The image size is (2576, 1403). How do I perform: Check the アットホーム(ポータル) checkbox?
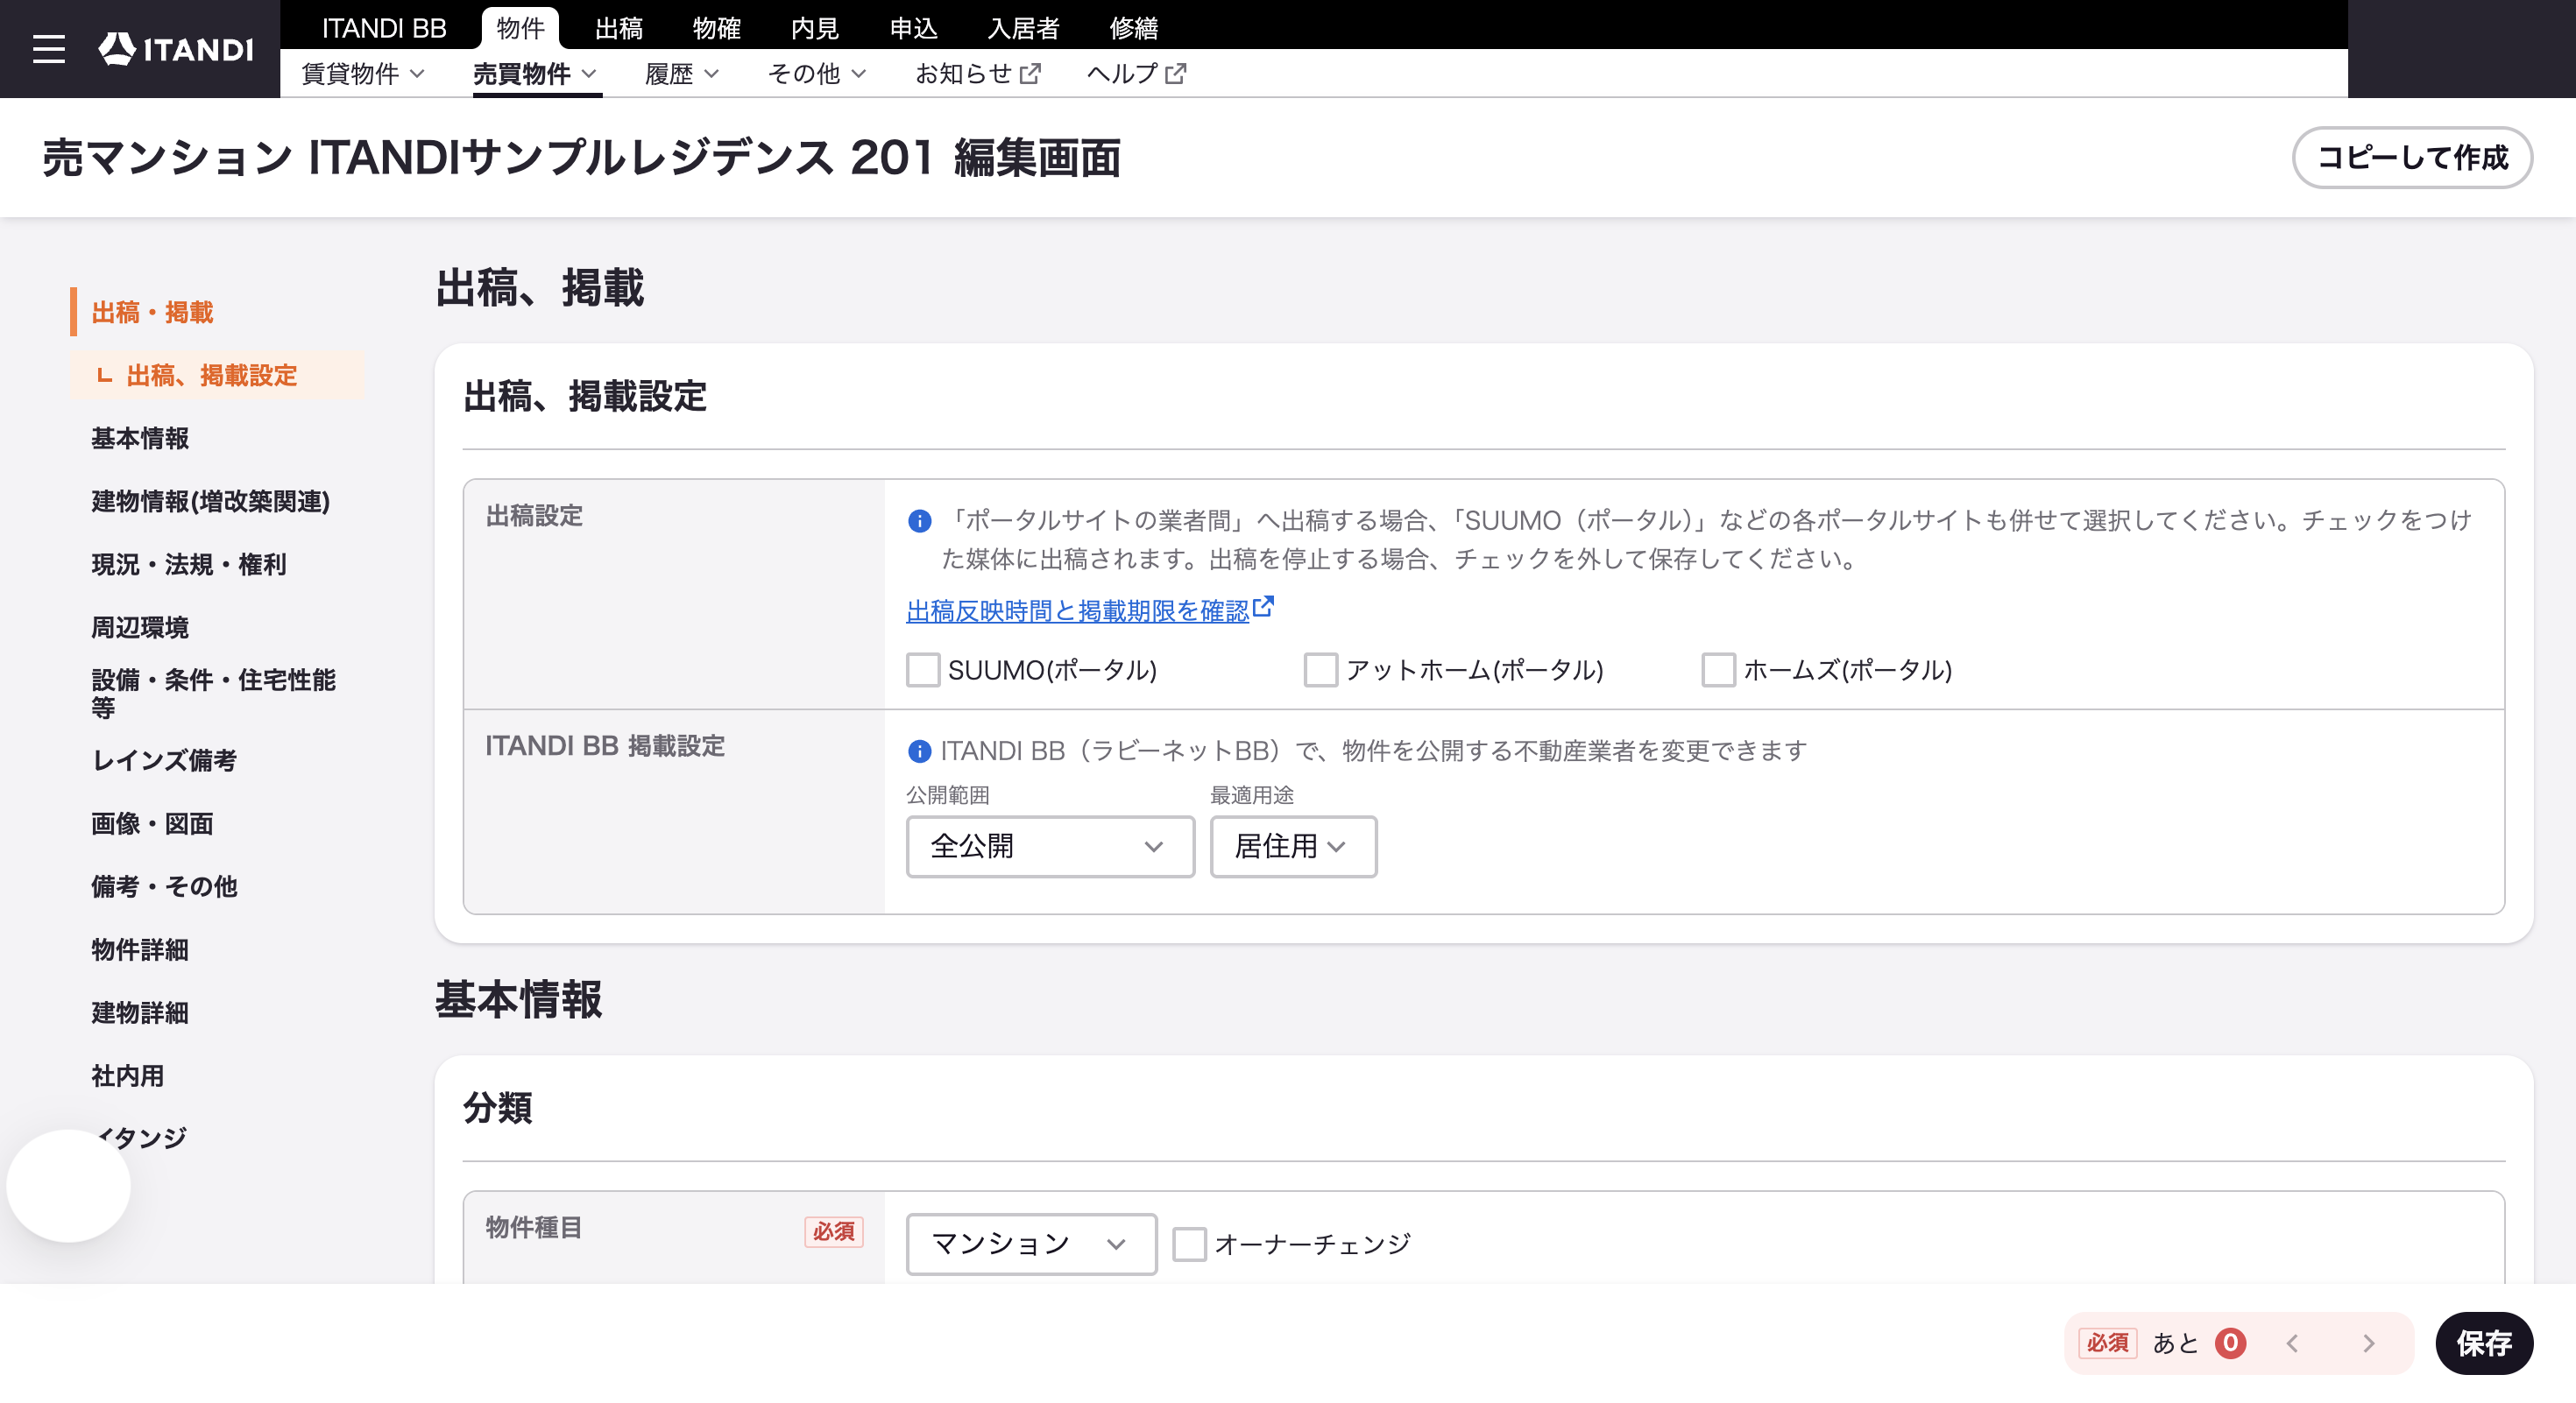(1321, 669)
